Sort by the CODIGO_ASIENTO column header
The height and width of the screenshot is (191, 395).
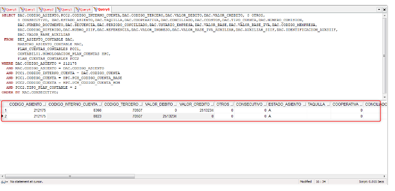tap(27, 104)
